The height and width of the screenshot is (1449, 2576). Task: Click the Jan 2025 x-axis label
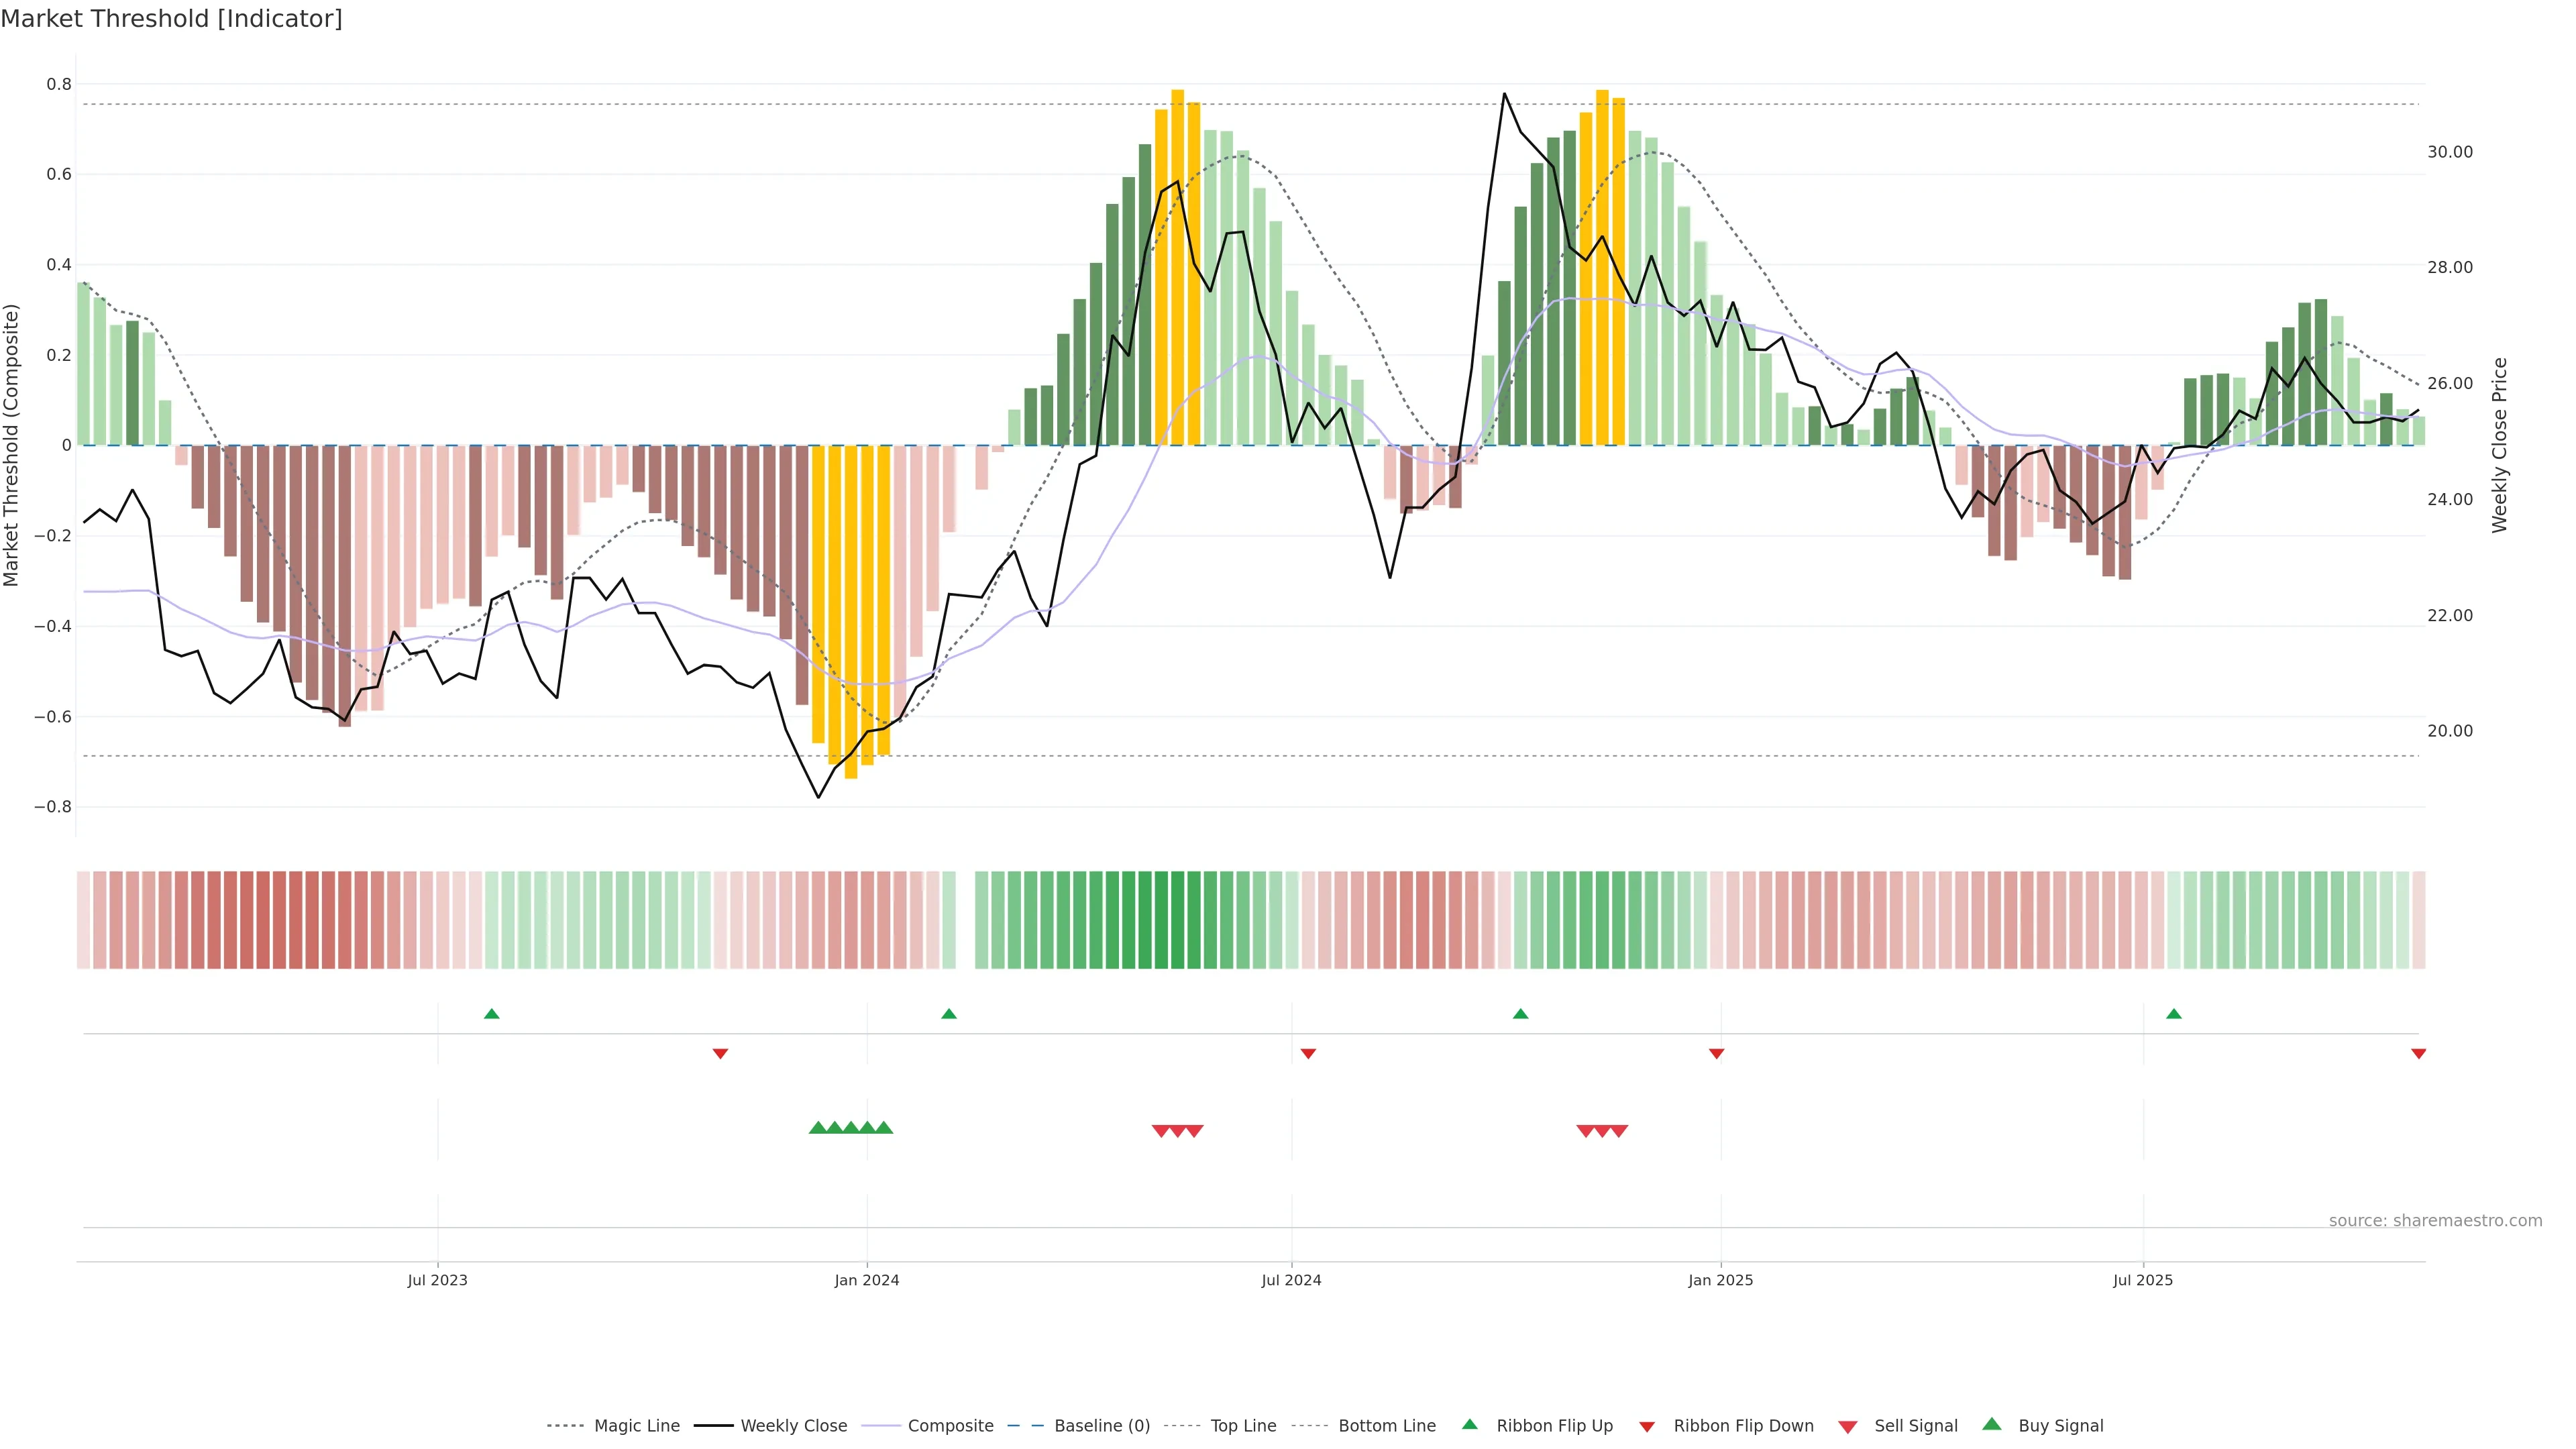click(1720, 1280)
